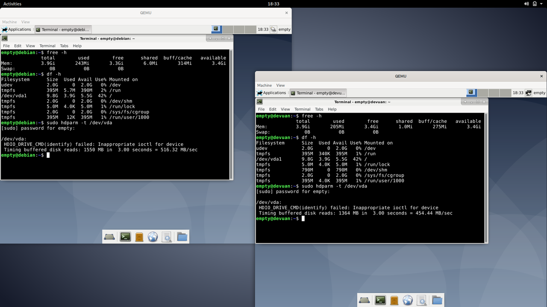Click terminal window menu icon in Devuan titlebar
This screenshot has height=307, width=547.
pyautogui.click(x=260, y=102)
